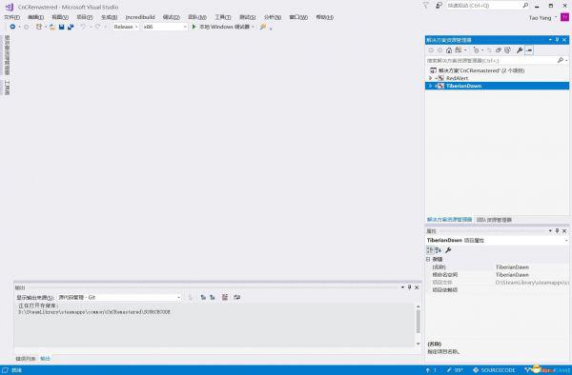Click the feedback icon beside quick launch
This screenshot has width=572, height=375.
coord(439,6)
